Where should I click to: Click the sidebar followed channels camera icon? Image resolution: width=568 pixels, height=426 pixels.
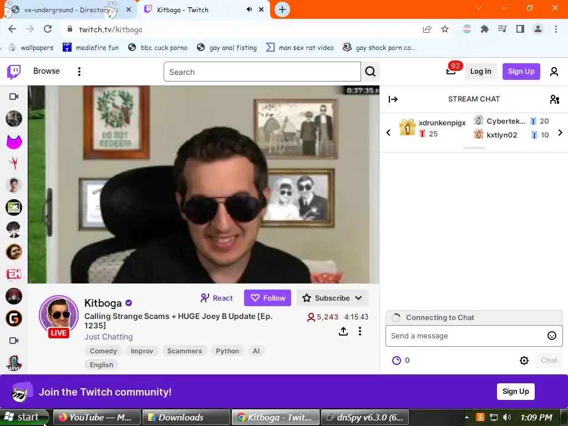[x=14, y=97]
